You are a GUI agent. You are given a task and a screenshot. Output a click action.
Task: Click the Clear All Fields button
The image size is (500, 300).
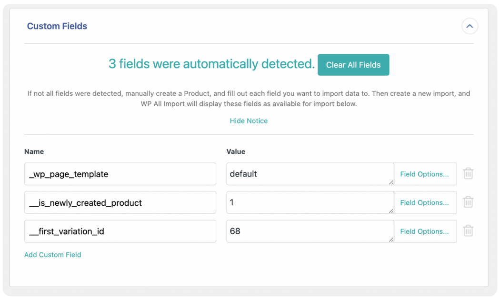click(x=353, y=64)
